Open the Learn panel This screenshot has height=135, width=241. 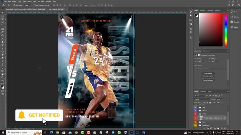click(234, 12)
